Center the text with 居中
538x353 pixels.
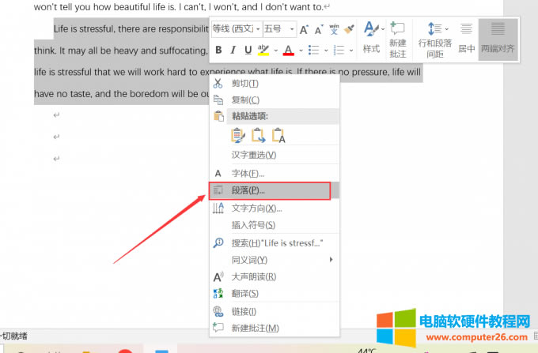(466, 38)
